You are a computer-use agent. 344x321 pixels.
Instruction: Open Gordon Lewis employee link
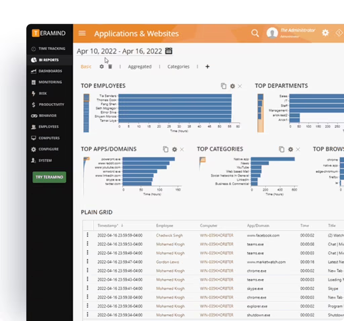coord(167,262)
